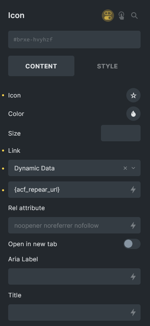Open the Color droplet picker
The width and height of the screenshot is (150, 326).
133,114
